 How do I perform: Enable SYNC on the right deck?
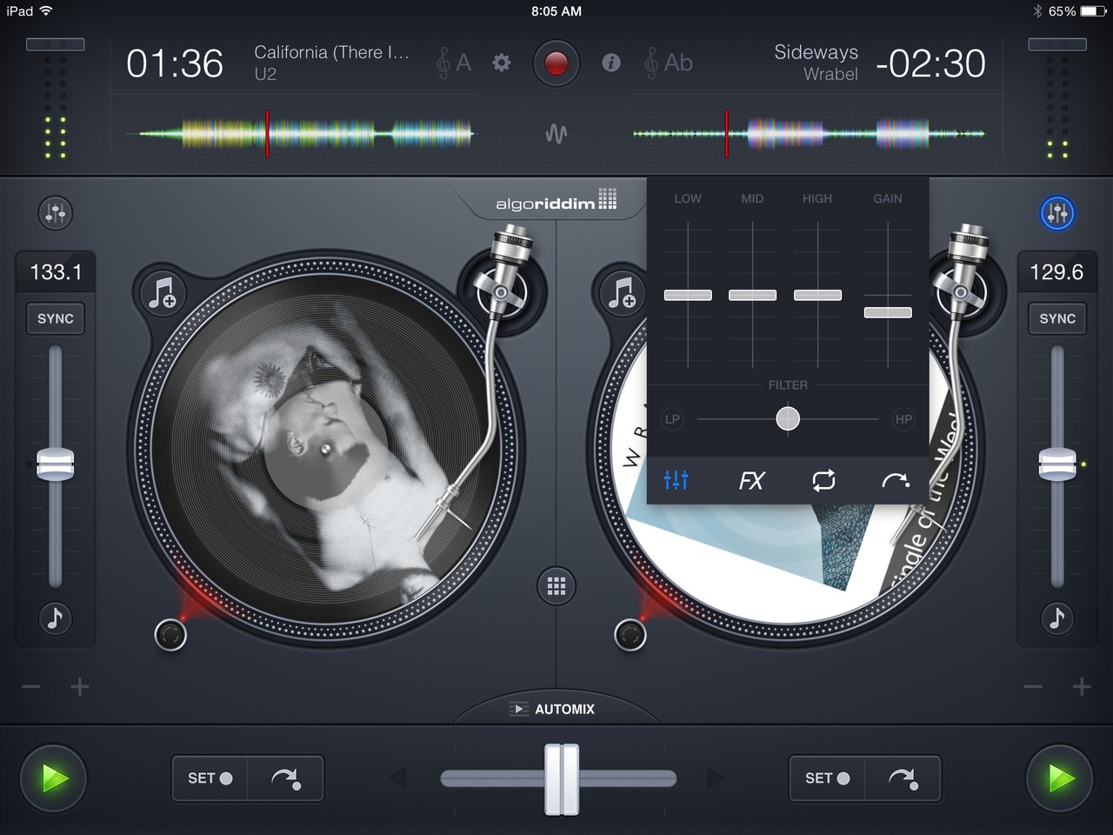1057,318
